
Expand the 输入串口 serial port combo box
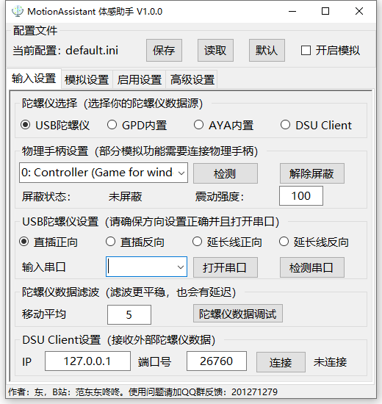[181, 267]
